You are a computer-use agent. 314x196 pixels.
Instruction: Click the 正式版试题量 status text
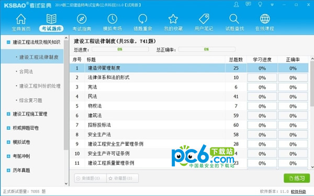[x=24, y=191]
